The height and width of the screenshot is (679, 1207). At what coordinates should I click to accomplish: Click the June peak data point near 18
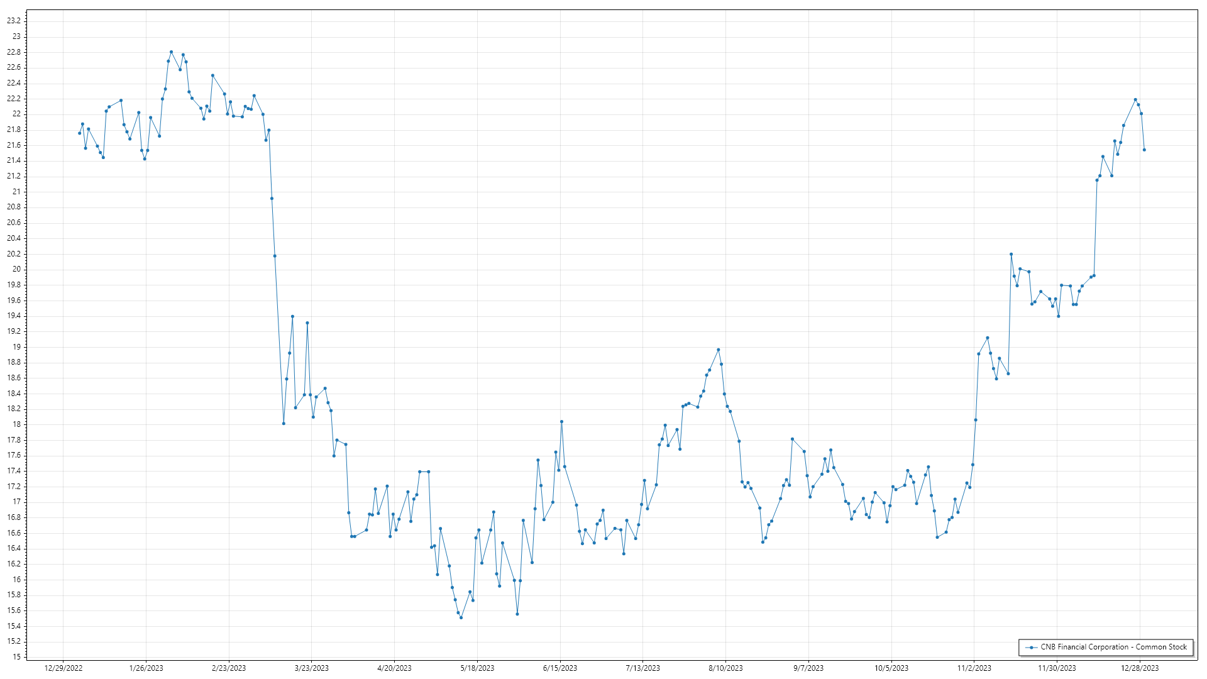click(561, 422)
